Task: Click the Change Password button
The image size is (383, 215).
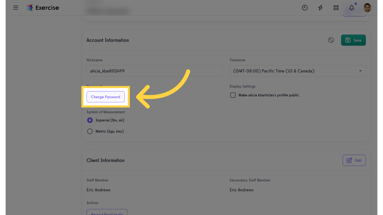Action: coord(105,97)
